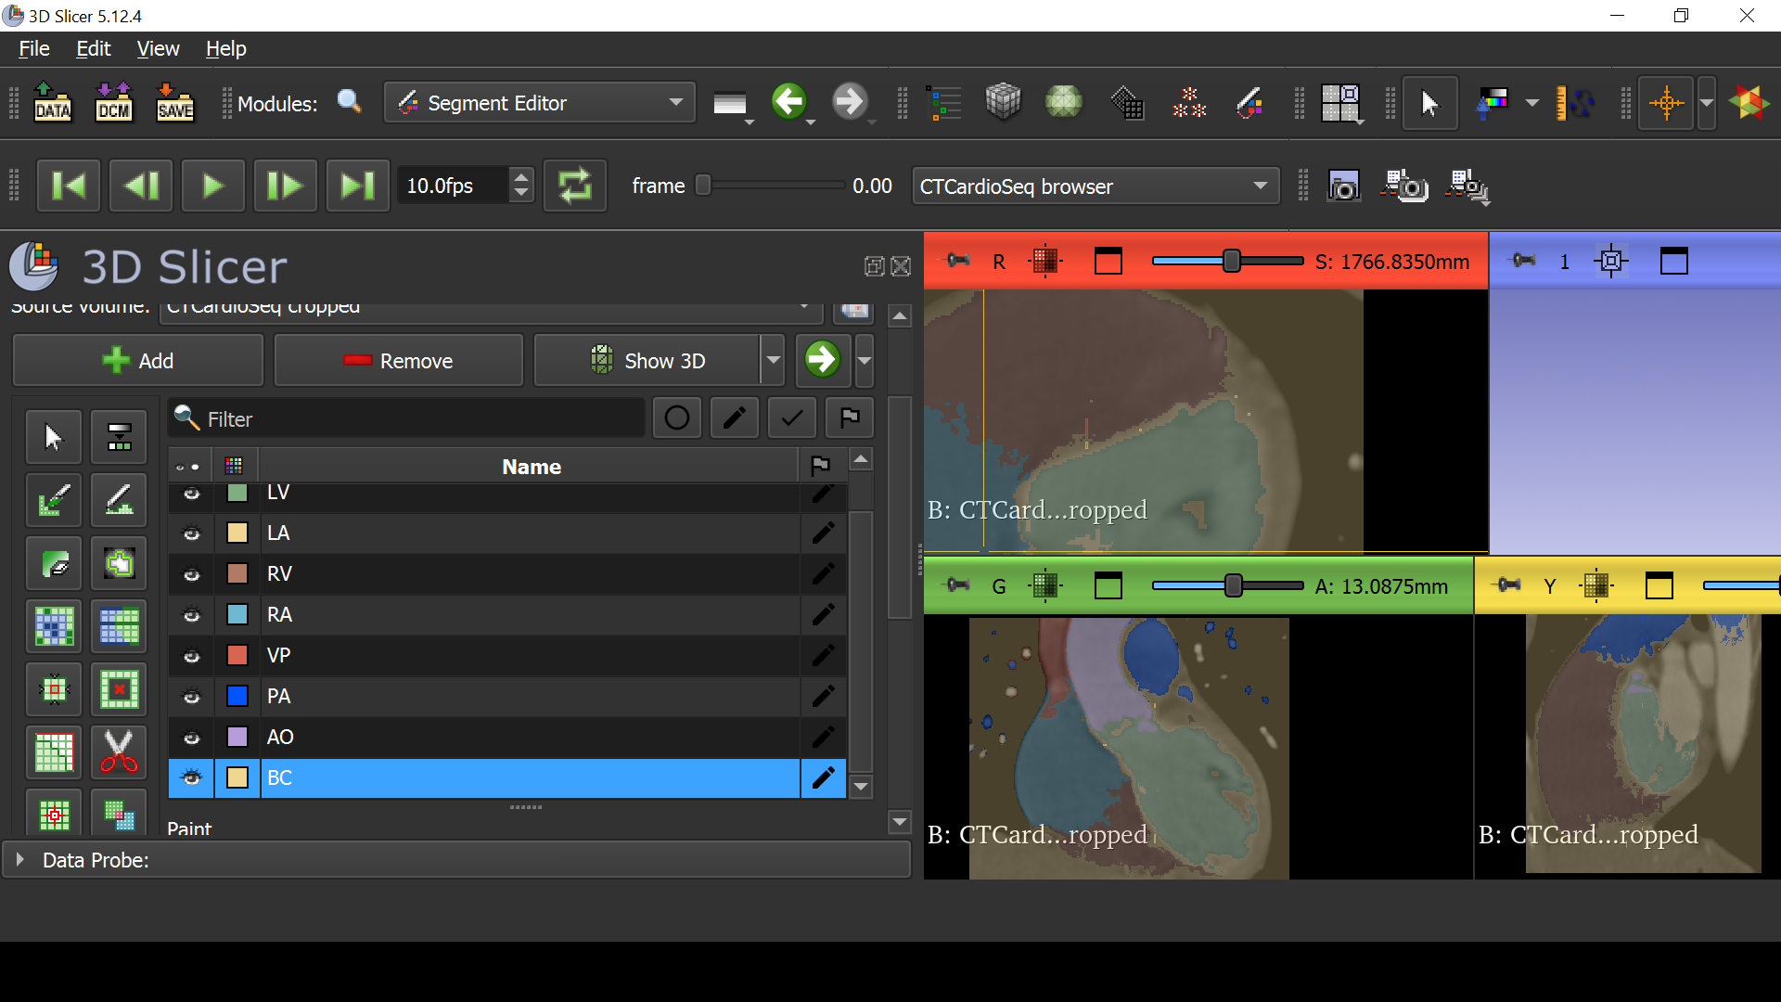Center the 3D view icon
This screenshot has height=1002, width=1781.
point(1611,261)
